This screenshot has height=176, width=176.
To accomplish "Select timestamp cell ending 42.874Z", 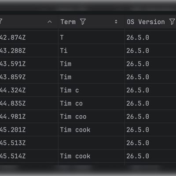I will 29,37.
